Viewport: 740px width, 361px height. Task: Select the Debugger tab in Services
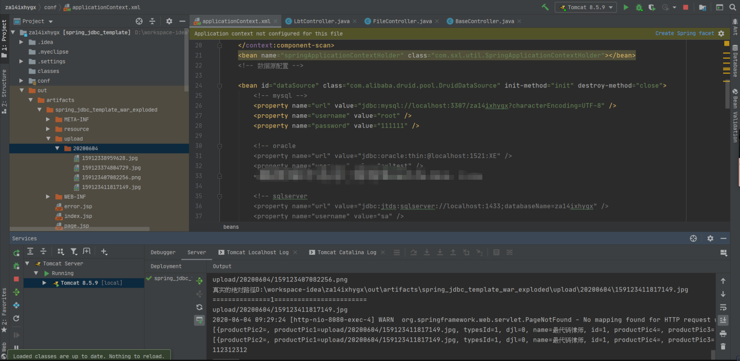(x=163, y=252)
